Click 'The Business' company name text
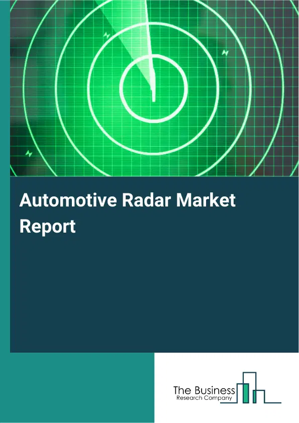Viewport: 299px width, 423px height. (204, 390)
